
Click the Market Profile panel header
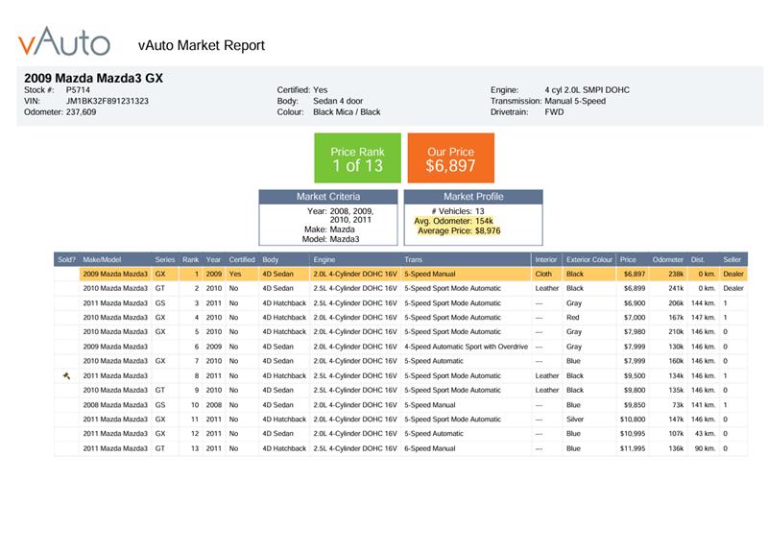tap(473, 197)
